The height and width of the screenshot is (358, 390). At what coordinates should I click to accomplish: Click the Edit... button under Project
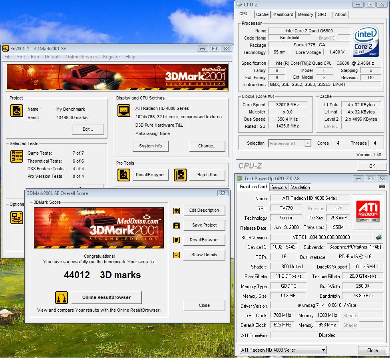88,129
